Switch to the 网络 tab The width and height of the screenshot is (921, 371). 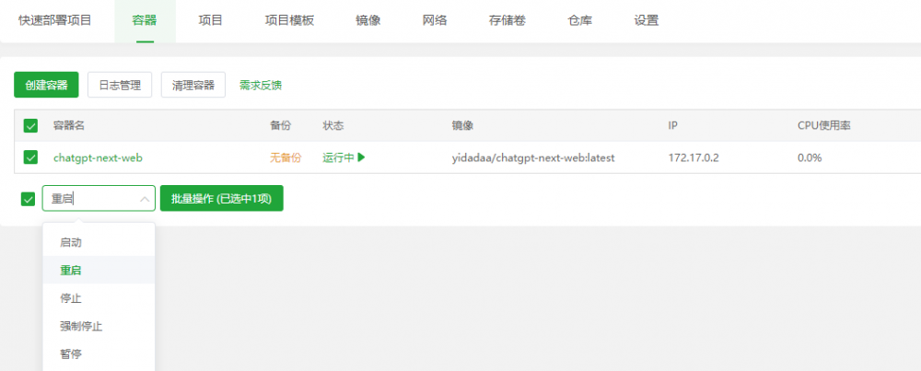[435, 20]
